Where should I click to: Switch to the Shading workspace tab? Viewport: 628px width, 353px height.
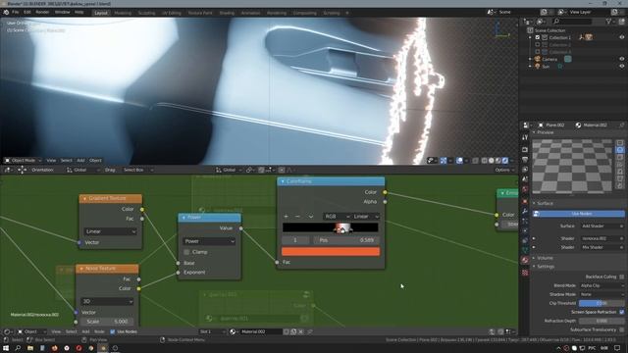(x=227, y=13)
